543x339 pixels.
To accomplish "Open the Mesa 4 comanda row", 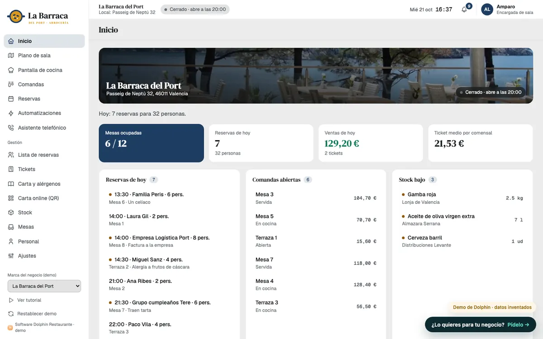I will tap(316, 284).
